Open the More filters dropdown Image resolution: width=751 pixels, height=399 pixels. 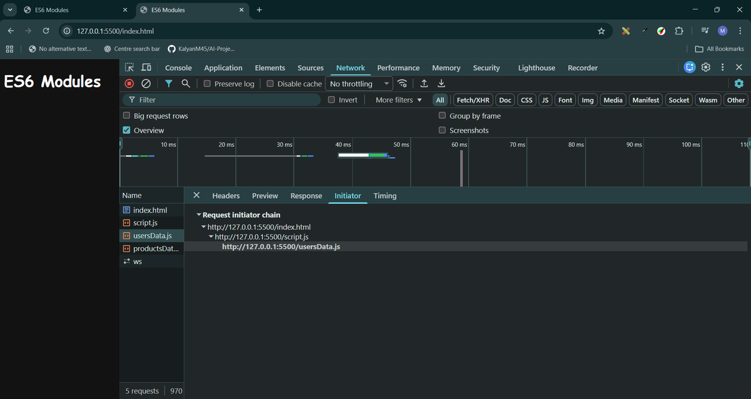click(x=397, y=99)
